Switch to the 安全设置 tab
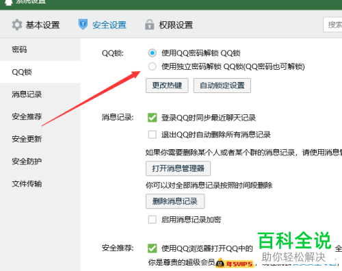342x271 pixels. 103,25
